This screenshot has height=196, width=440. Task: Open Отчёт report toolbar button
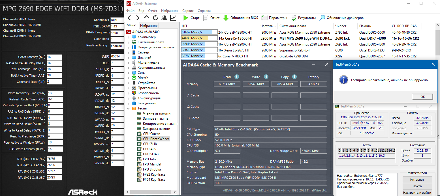[x=211, y=18]
